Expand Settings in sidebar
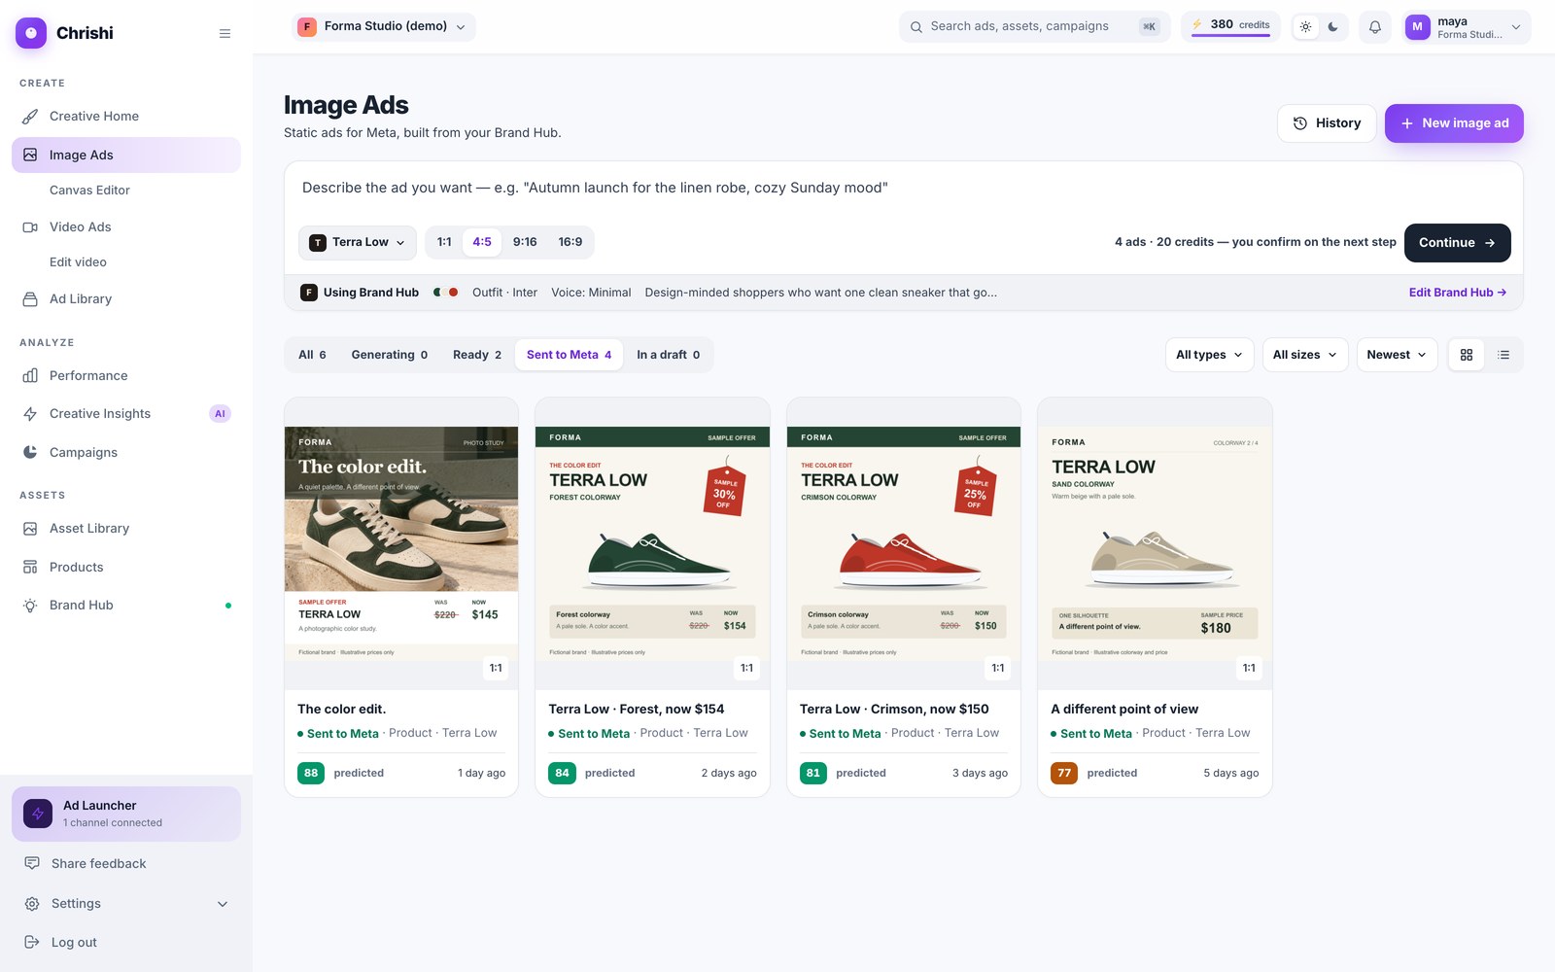 point(126,904)
